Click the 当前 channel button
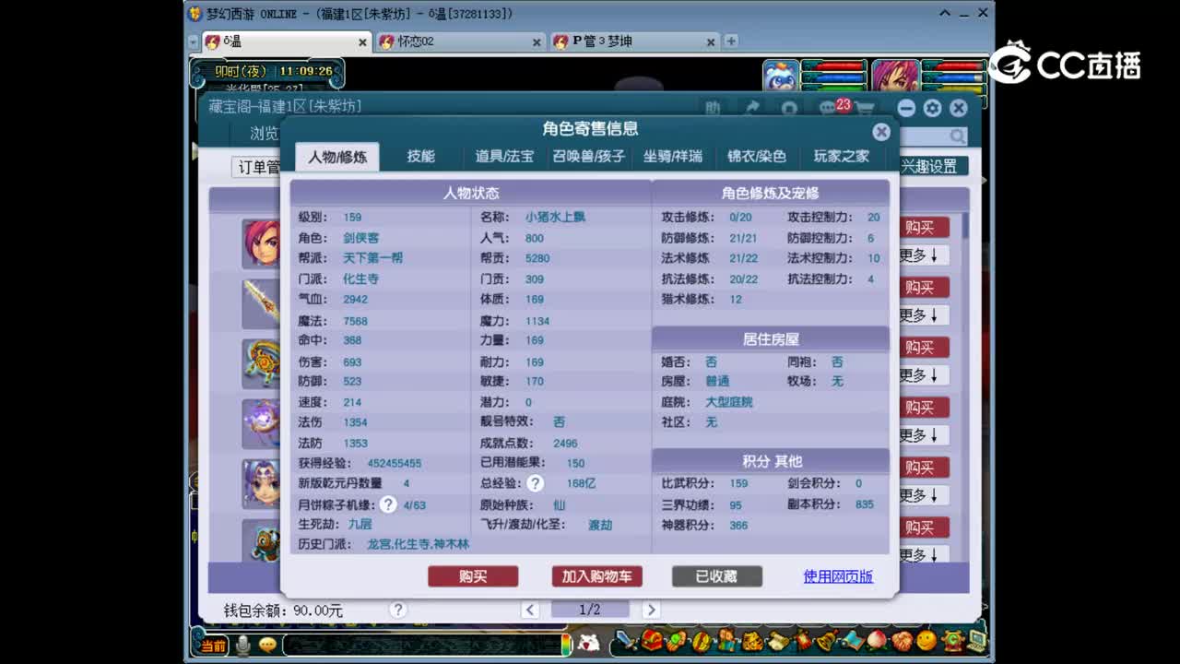1180x664 pixels. tap(213, 646)
